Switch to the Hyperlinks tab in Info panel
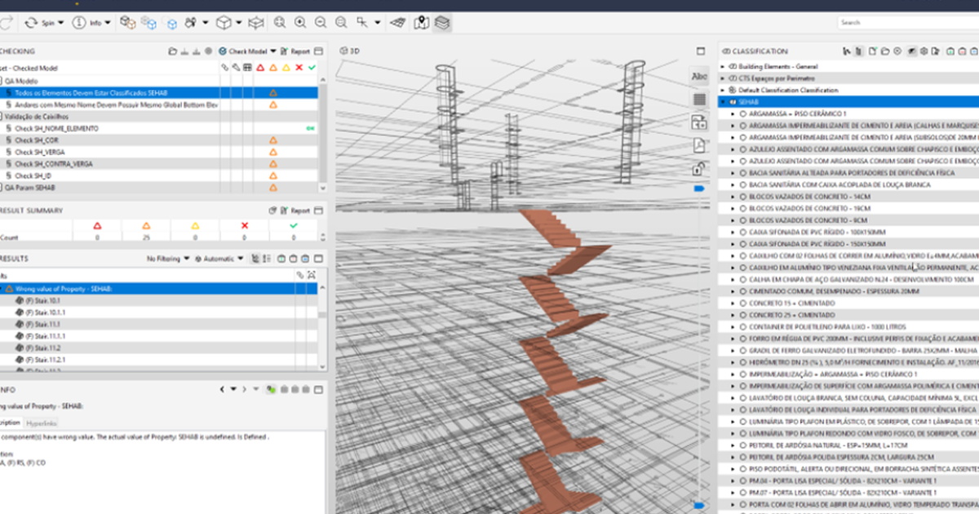Screen dimensions: 979x514 tap(42, 422)
